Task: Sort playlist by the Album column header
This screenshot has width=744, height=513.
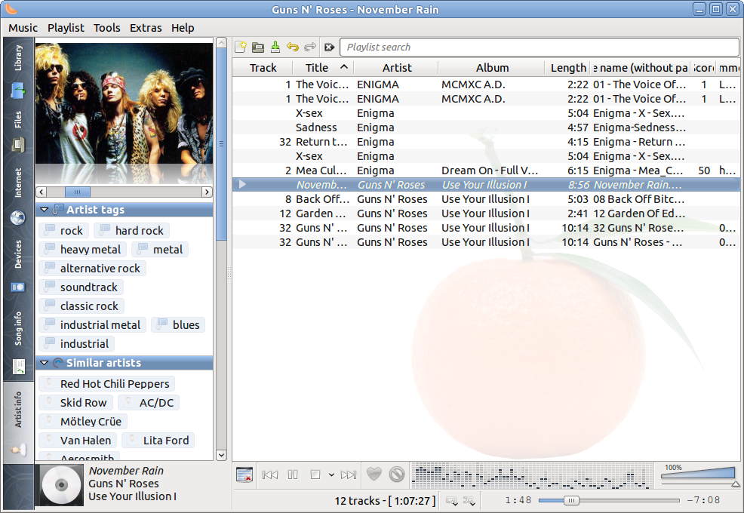Action: point(492,68)
